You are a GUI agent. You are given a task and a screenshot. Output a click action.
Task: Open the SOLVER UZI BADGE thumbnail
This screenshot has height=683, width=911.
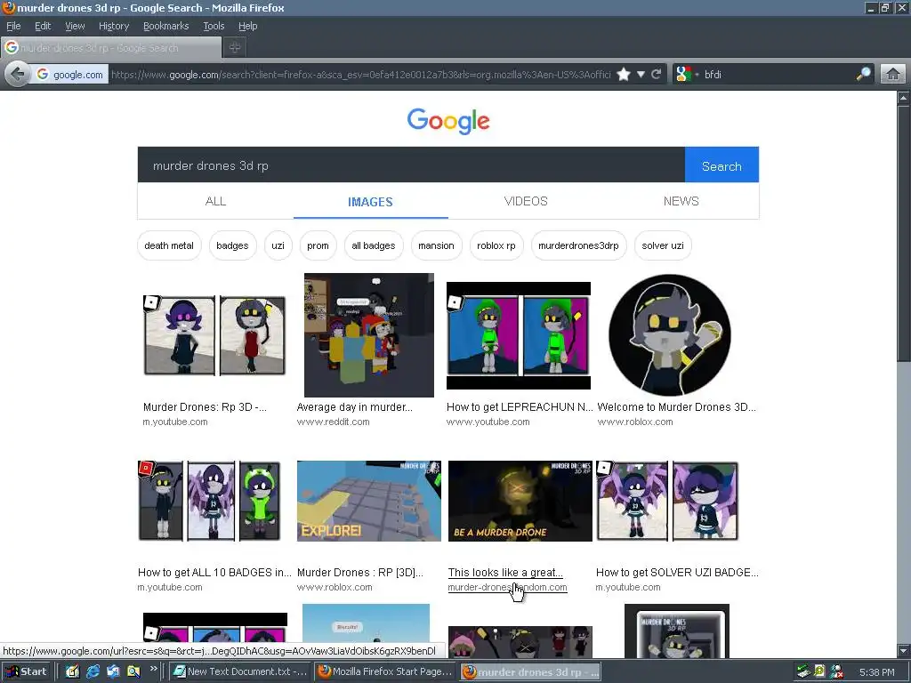(x=667, y=501)
